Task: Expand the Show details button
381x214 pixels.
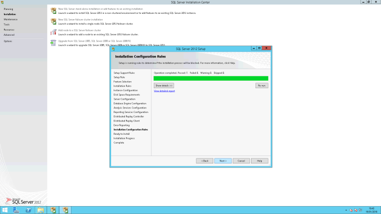Action: pos(164,86)
